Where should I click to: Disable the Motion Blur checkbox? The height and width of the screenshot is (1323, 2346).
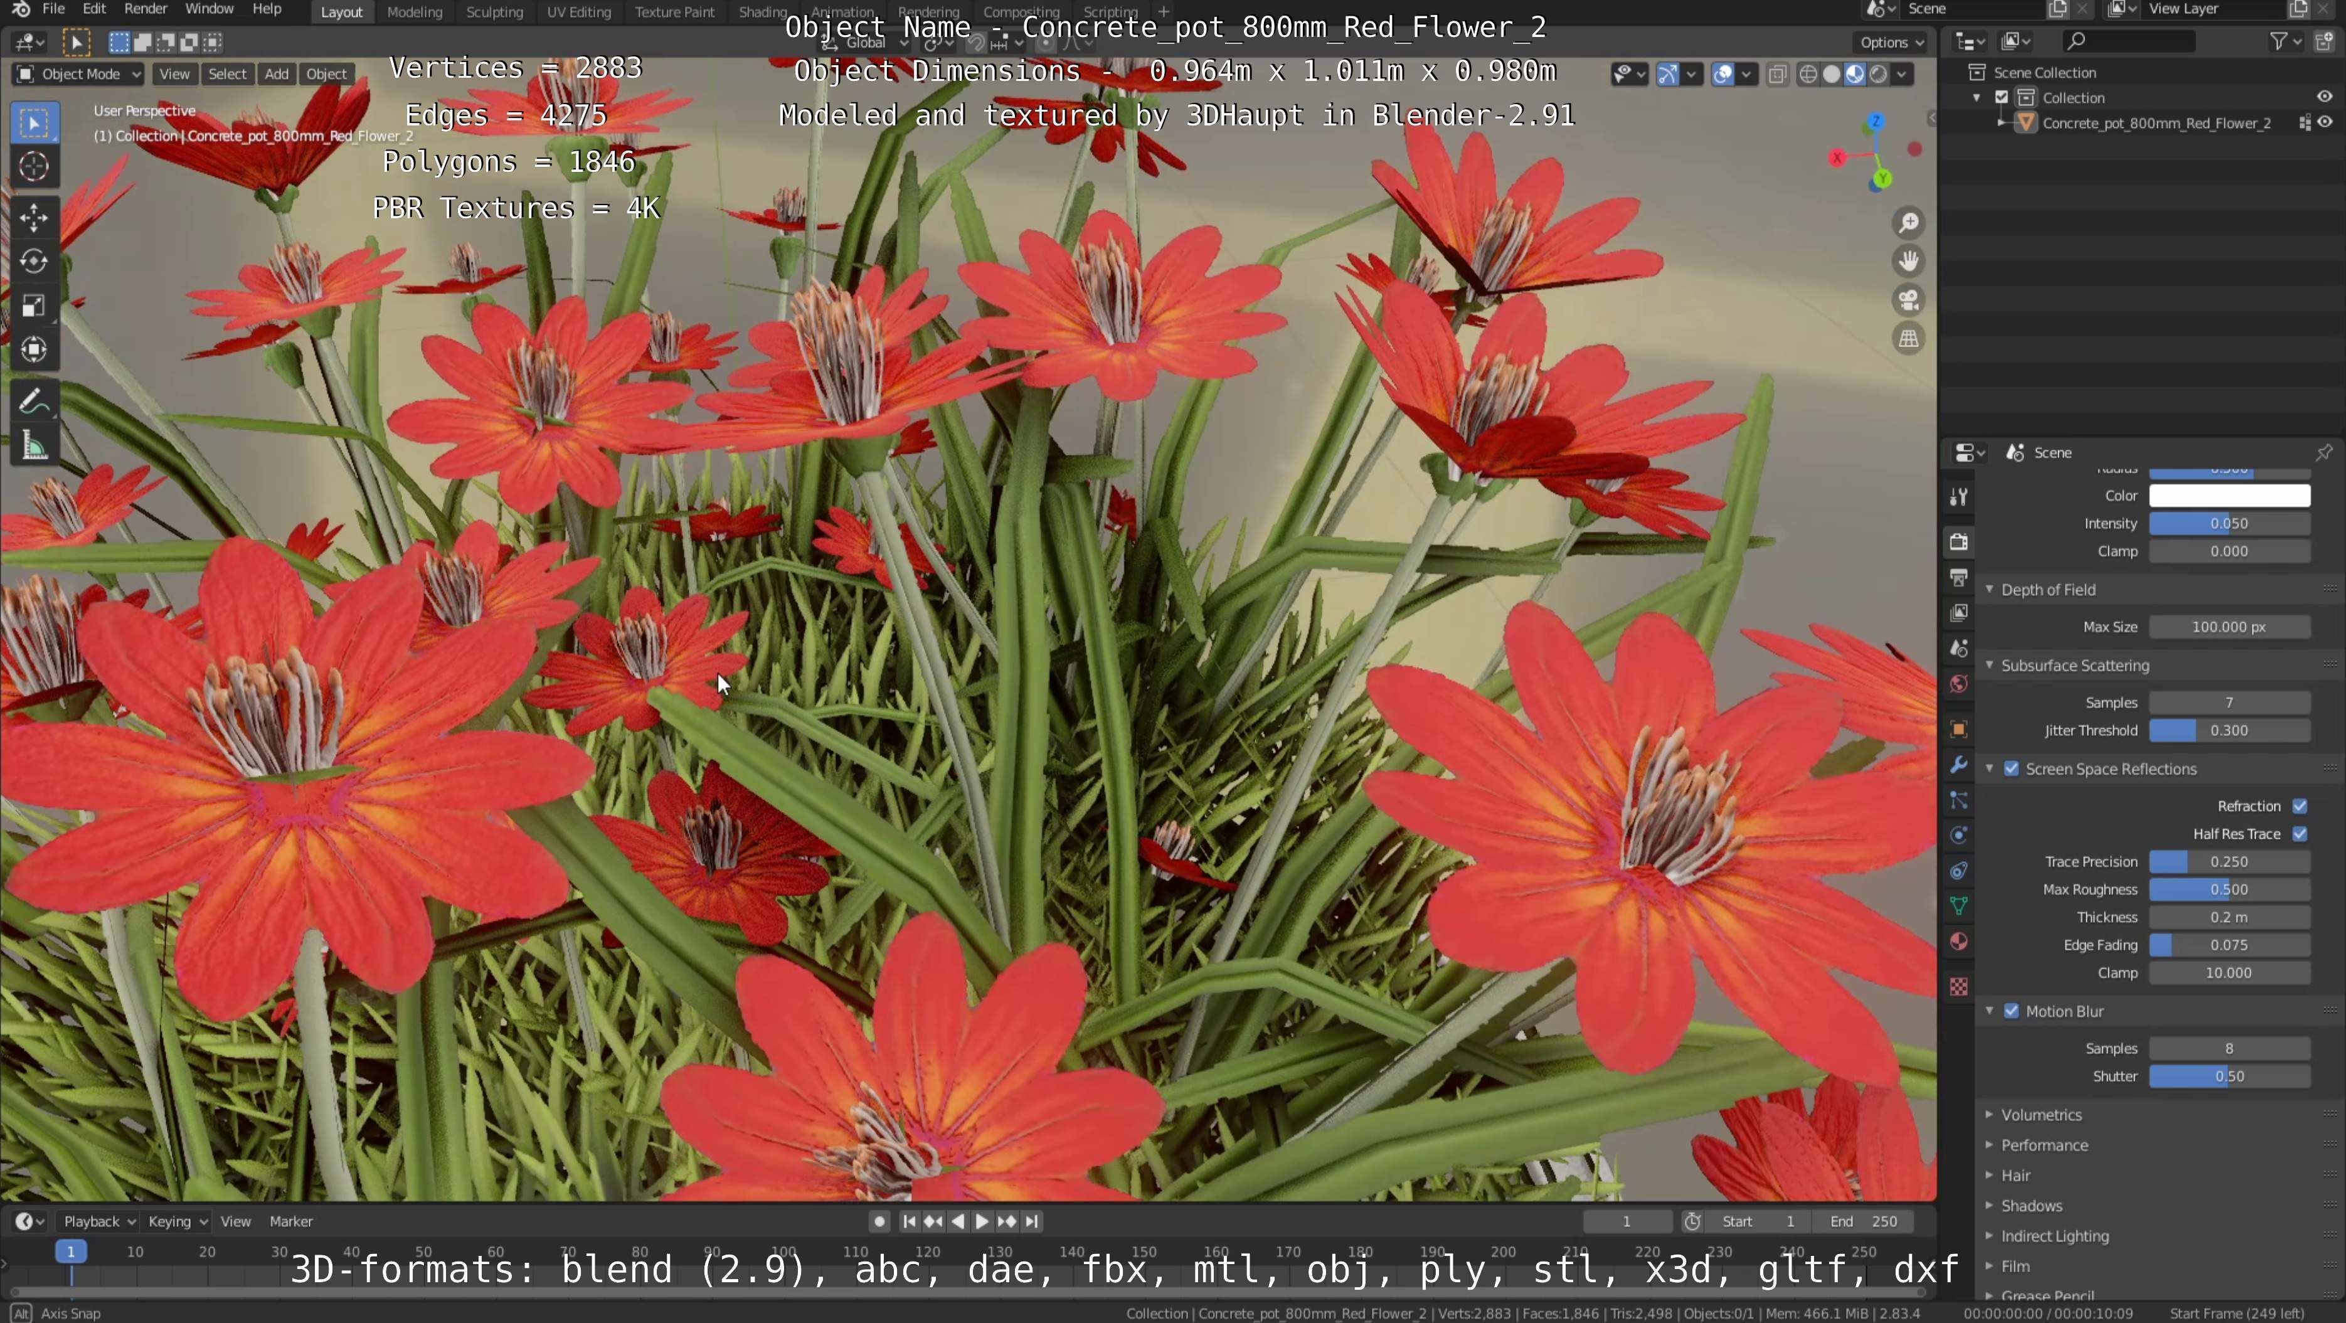[x=2011, y=1011]
